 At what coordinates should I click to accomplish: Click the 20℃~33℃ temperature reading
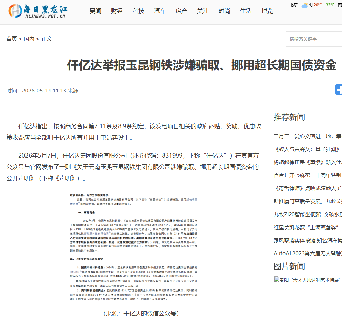coord(324,5)
